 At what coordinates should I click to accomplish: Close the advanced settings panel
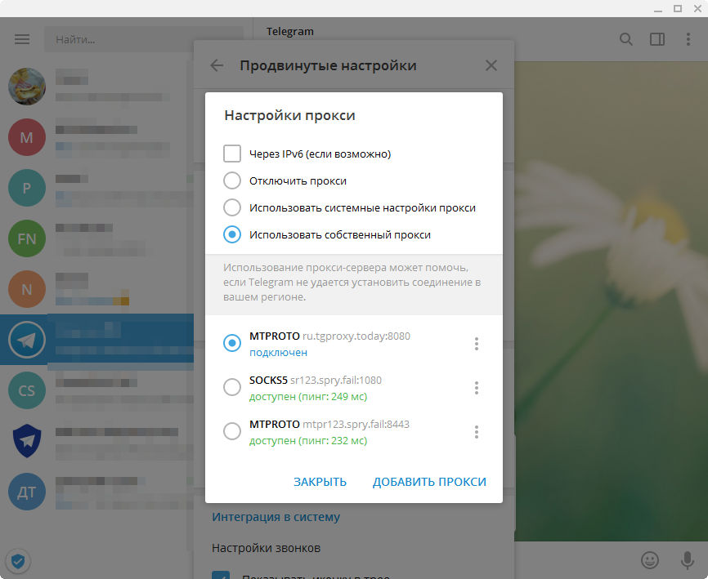coord(491,65)
